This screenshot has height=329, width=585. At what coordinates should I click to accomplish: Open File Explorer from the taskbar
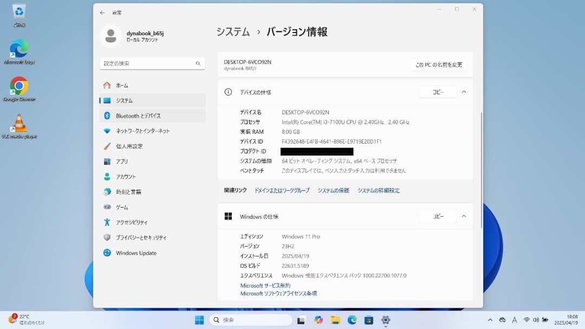[x=336, y=320]
